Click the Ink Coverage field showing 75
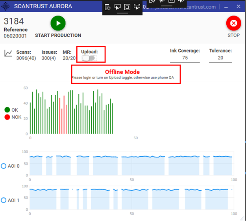The width and height of the screenshot is (246, 221). (185, 58)
